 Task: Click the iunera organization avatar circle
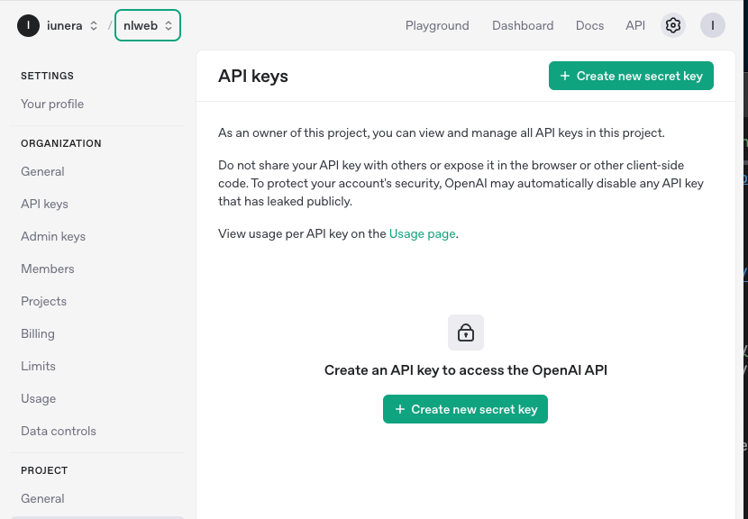pos(28,25)
